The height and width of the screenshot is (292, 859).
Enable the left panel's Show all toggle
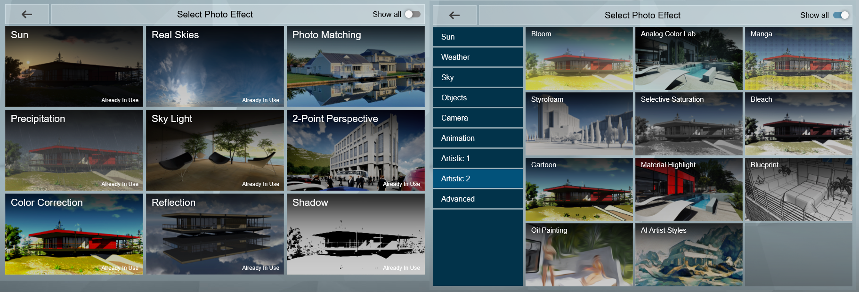pyautogui.click(x=413, y=14)
